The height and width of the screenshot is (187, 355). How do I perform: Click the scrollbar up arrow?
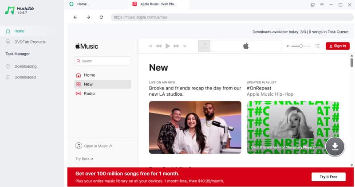(351, 56)
